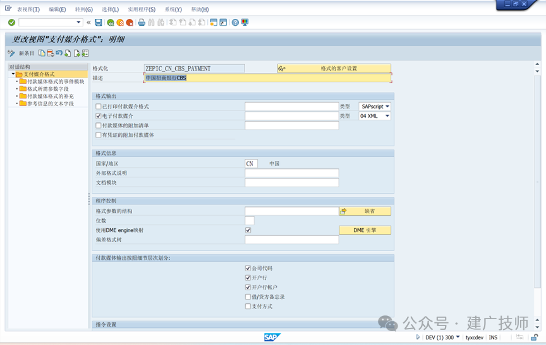Open the 转到(G) menu
The width and height of the screenshot is (546, 345).
pos(84,9)
